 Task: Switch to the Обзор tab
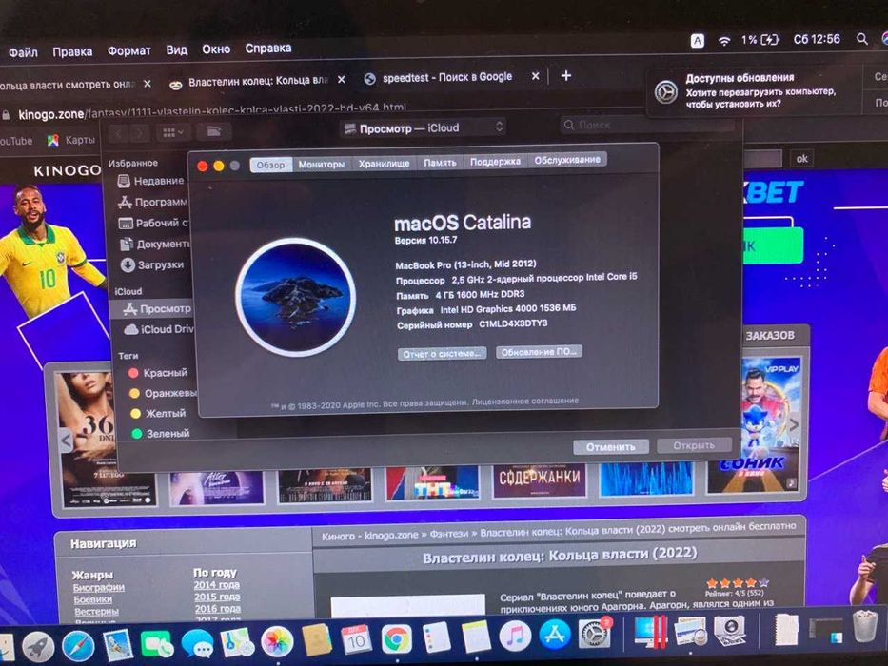[x=270, y=165]
